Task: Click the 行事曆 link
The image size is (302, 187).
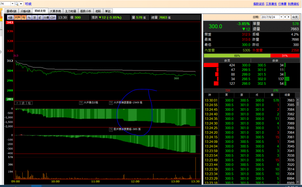Action: pos(282,4)
